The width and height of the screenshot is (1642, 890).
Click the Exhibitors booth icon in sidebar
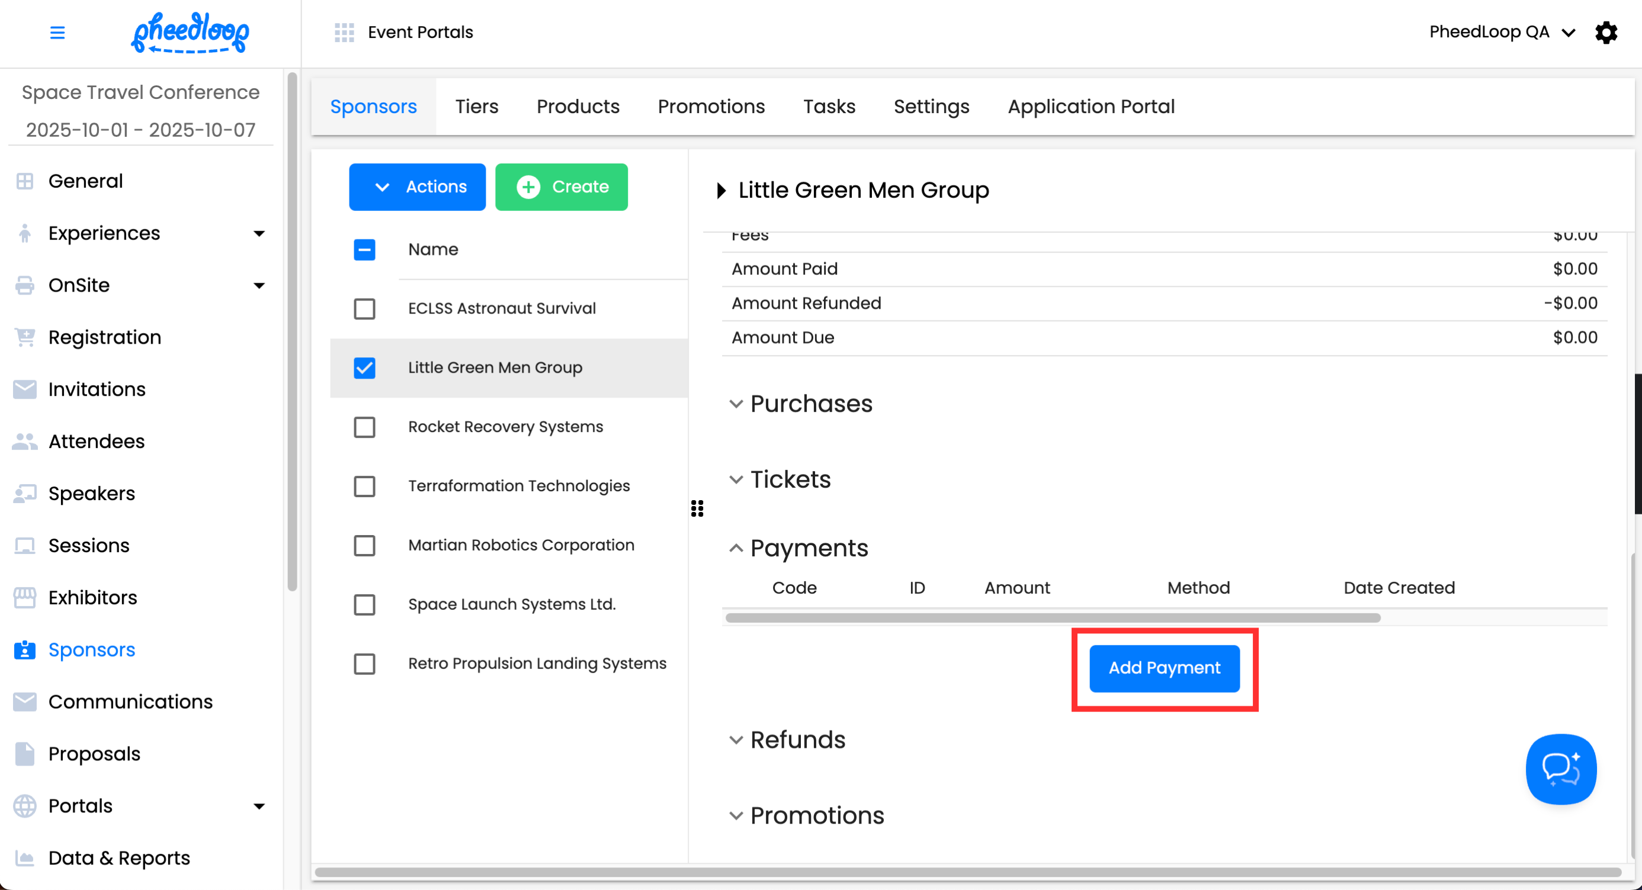[24, 597]
